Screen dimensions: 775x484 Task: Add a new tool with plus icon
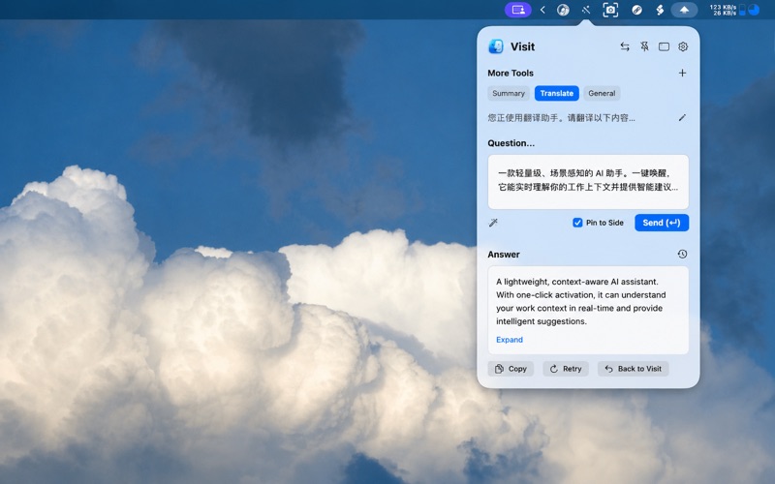click(682, 74)
